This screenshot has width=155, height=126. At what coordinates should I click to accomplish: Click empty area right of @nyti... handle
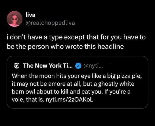[124, 66]
